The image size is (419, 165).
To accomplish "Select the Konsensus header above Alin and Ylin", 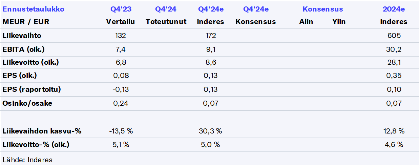I will 322,9.
